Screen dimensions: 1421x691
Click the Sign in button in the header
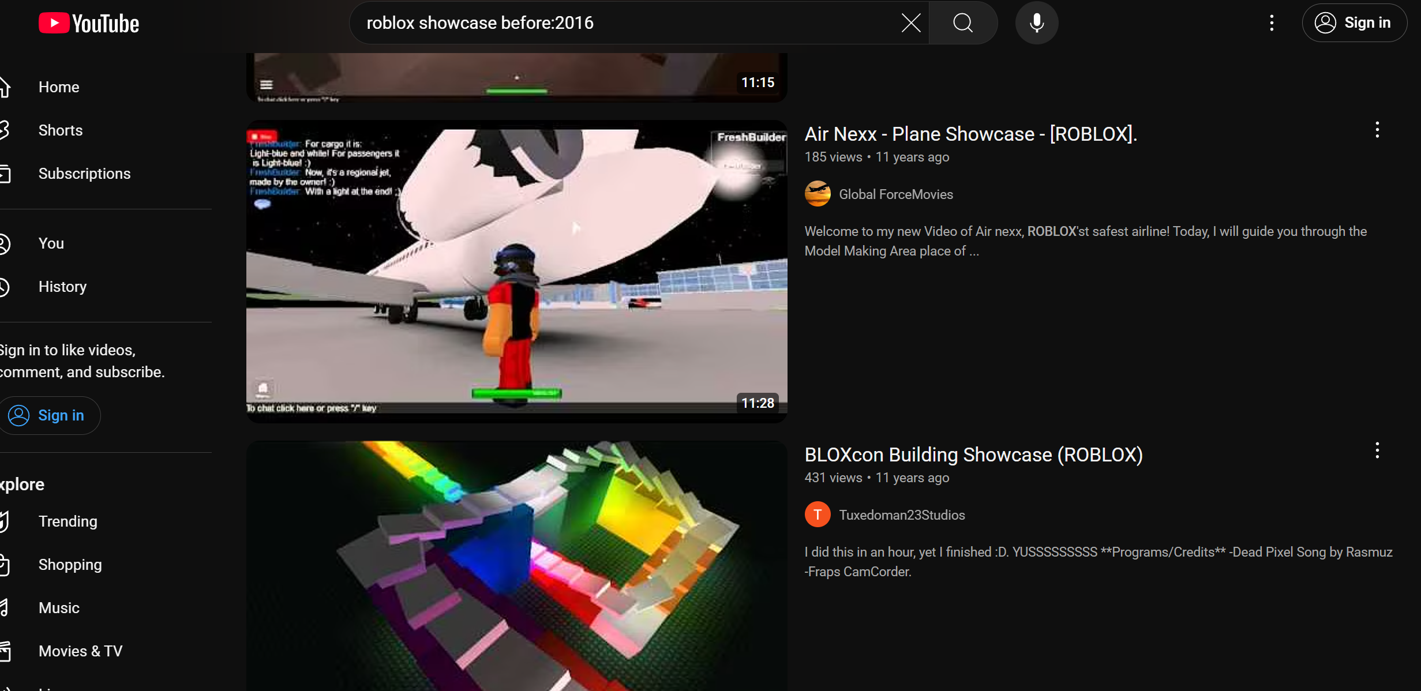coord(1354,23)
